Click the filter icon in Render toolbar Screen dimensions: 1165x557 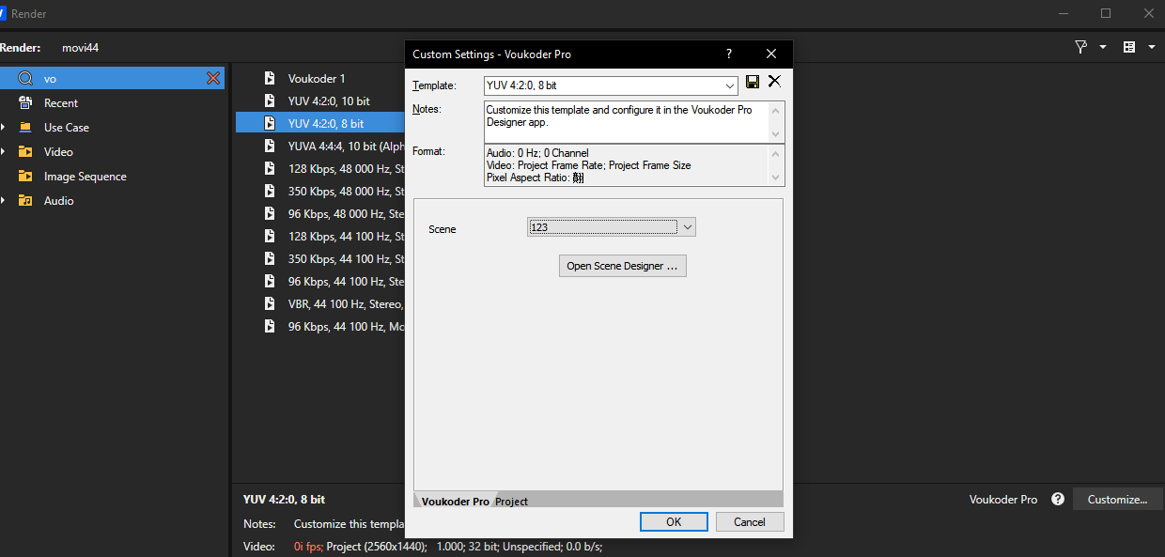1081,47
